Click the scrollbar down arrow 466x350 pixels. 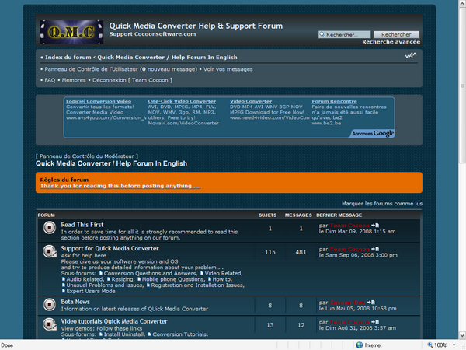(x=461, y=334)
